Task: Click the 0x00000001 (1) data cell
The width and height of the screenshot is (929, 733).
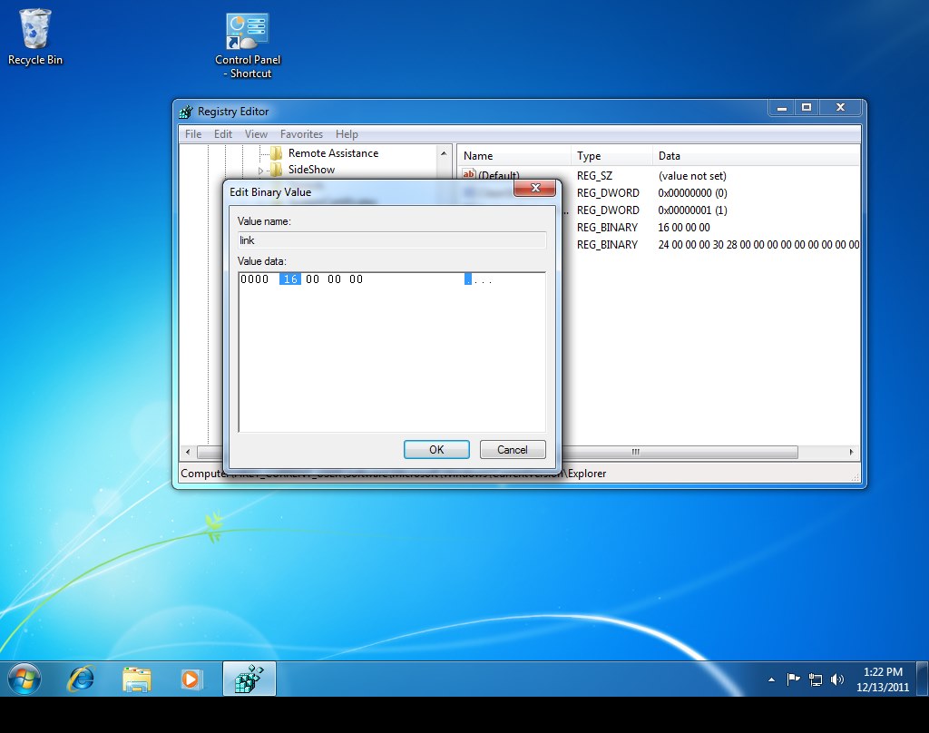Action: [692, 210]
